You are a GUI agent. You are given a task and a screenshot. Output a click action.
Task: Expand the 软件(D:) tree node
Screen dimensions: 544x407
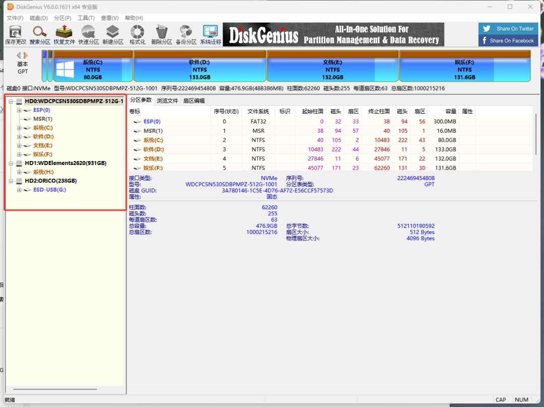click(19, 137)
